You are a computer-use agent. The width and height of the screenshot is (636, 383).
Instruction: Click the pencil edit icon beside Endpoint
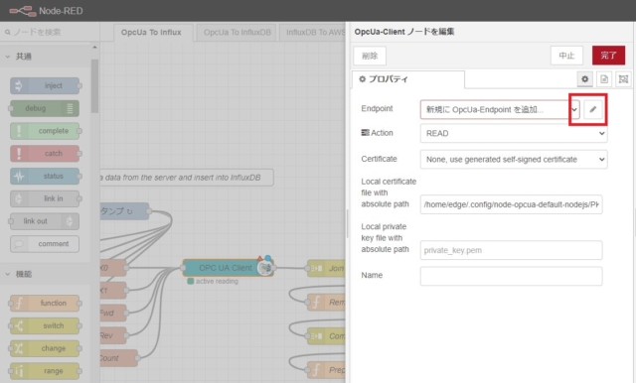click(x=593, y=109)
